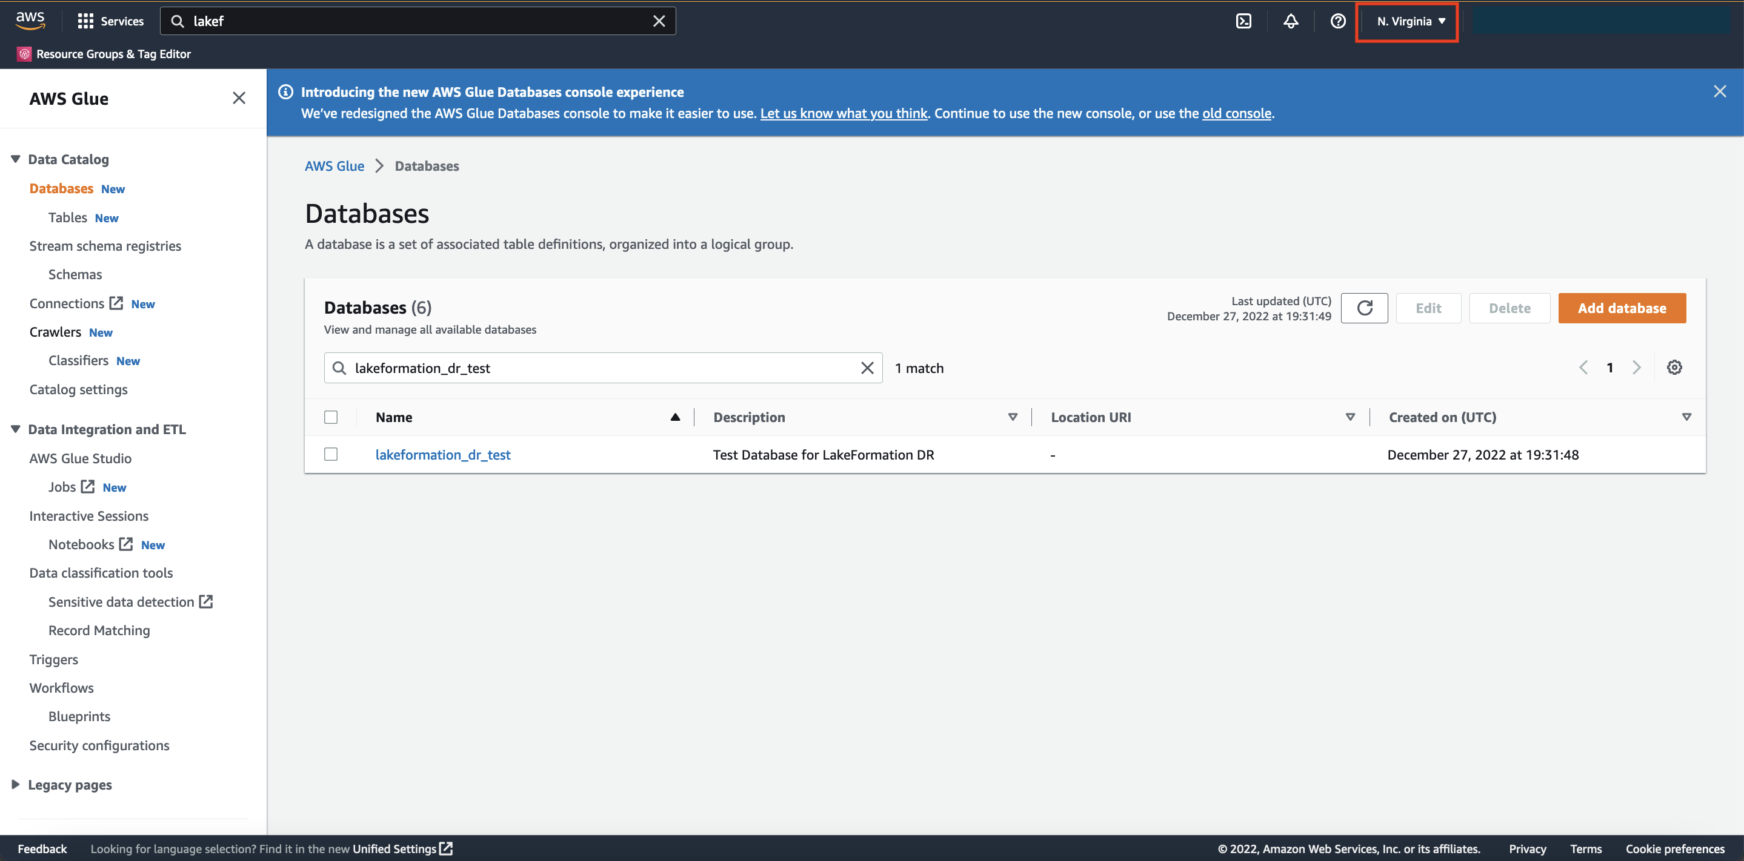The image size is (1744, 861).
Task: Open the N. Virginia region dropdown
Action: 1411,21
